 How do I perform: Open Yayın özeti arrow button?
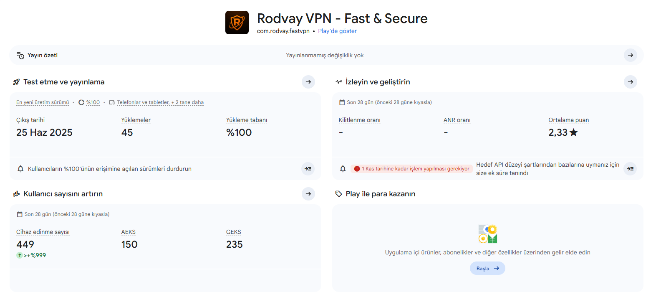(x=630, y=55)
